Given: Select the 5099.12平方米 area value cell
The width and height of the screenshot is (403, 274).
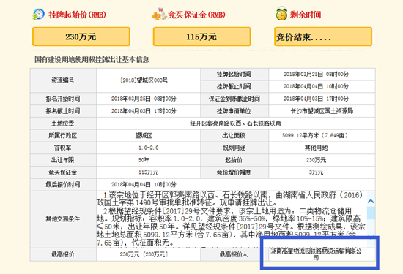Looking at the screenshot, I should click(x=322, y=136).
